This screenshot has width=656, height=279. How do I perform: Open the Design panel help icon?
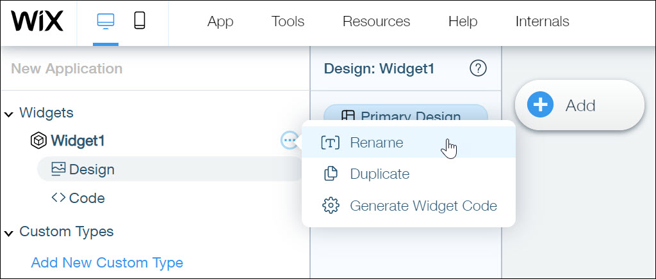(478, 68)
